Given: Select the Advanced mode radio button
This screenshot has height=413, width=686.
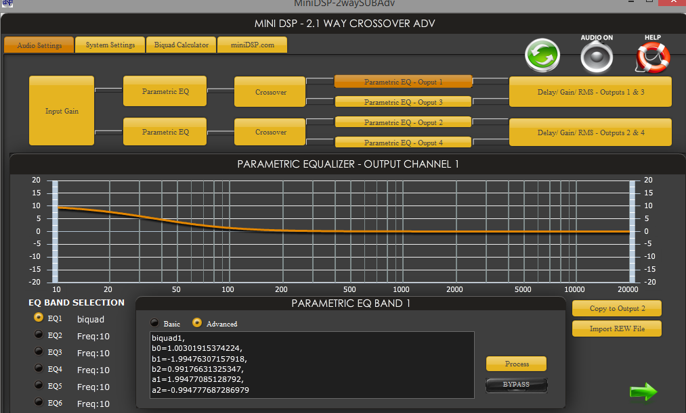Looking at the screenshot, I should (198, 323).
